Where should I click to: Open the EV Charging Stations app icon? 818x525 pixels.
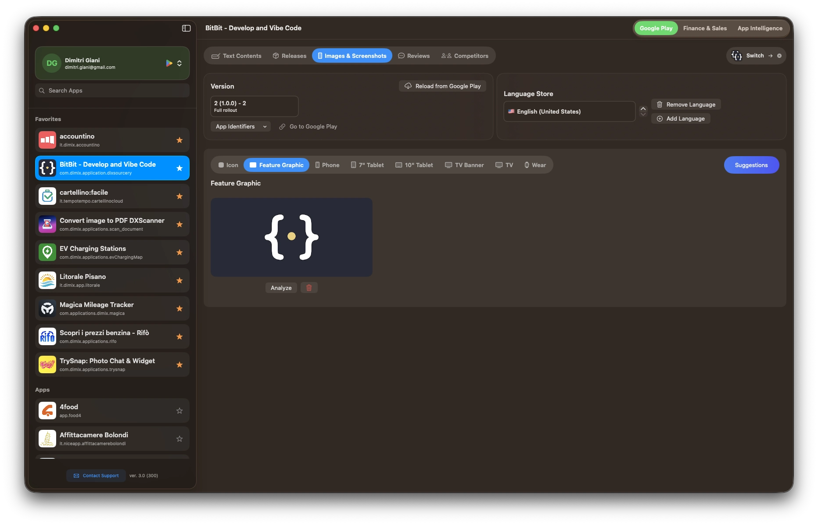[x=47, y=252]
